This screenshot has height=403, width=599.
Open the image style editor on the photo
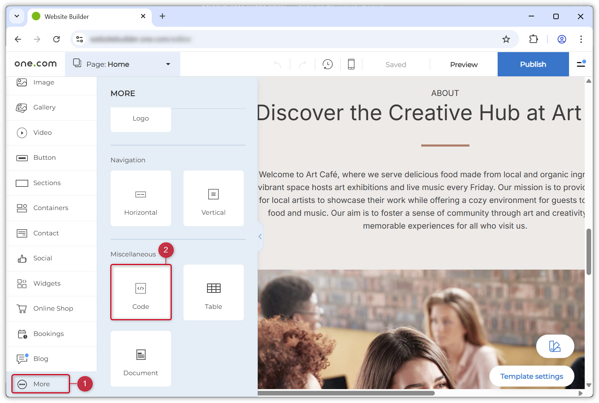[555, 346]
